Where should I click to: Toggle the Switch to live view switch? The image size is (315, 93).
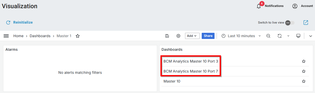coord(290,23)
